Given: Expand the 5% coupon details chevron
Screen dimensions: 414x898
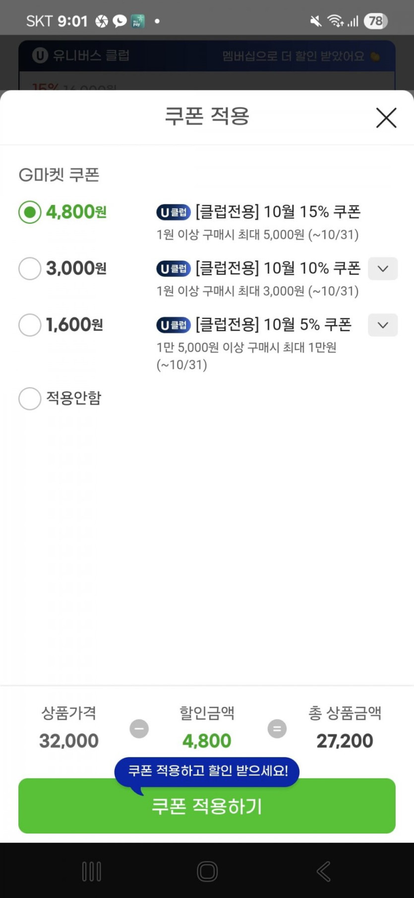Looking at the screenshot, I should point(382,325).
